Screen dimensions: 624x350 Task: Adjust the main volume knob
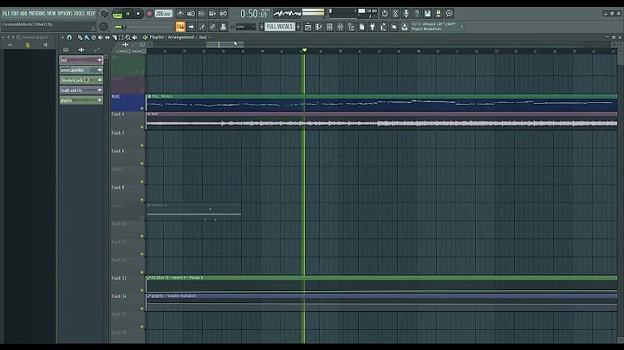[103, 14]
